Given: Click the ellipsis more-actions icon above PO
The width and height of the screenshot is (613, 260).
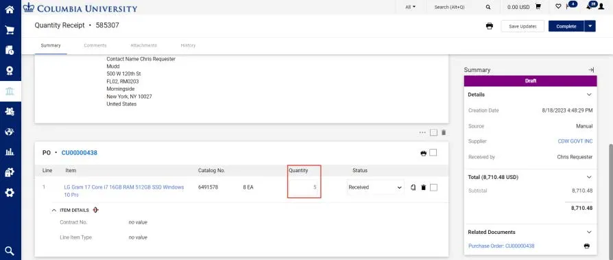Looking at the screenshot, I should point(422,132).
